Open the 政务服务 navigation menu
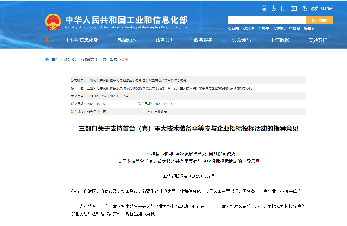The height and width of the screenshot is (226, 347). point(203,40)
